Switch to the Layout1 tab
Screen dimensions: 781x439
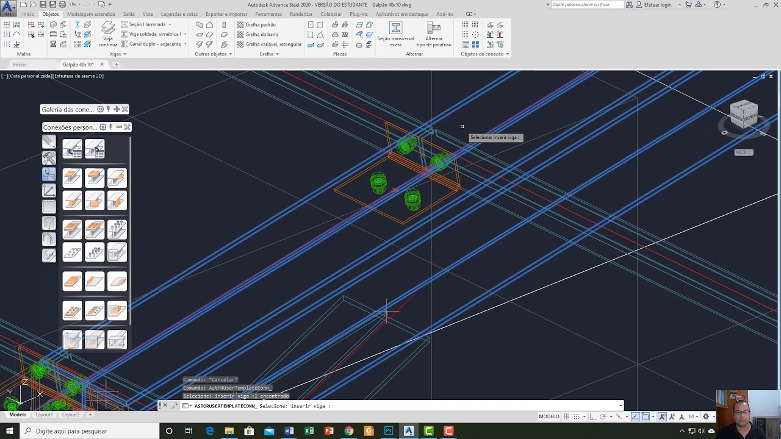[44, 415]
